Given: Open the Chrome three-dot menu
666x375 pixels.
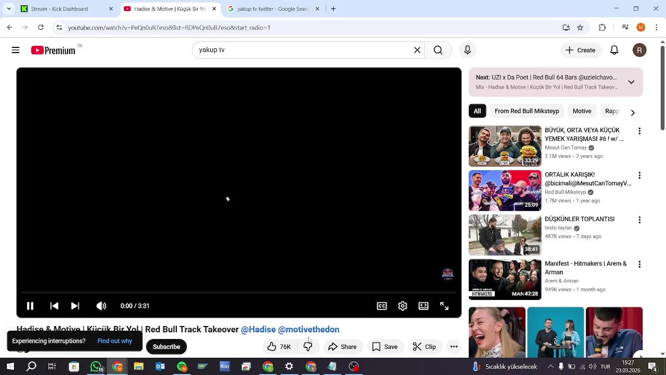Looking at the screenshot, I should [657, 28].
